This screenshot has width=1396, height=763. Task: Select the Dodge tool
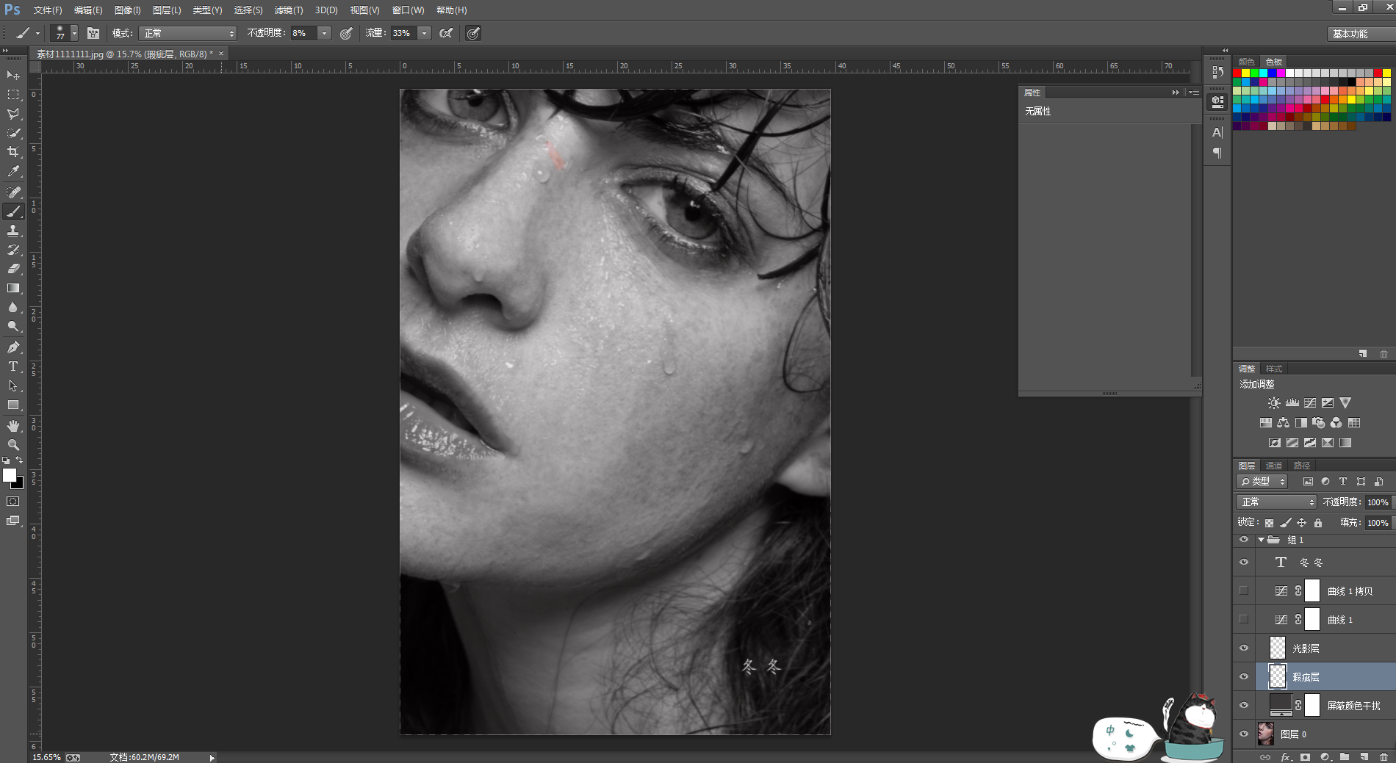coord(13,326)
